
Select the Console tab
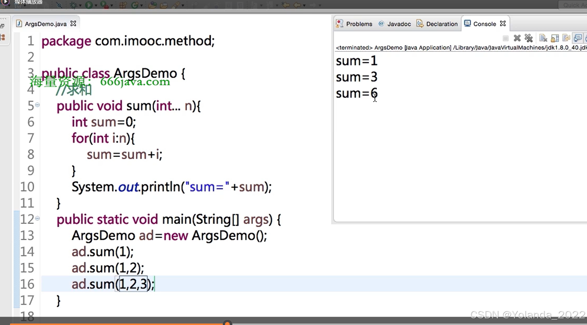coord(484,24)
